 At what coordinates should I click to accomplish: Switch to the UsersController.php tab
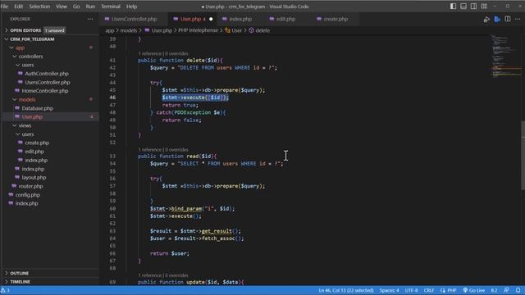pyautogui.click(x=134, y=19)
